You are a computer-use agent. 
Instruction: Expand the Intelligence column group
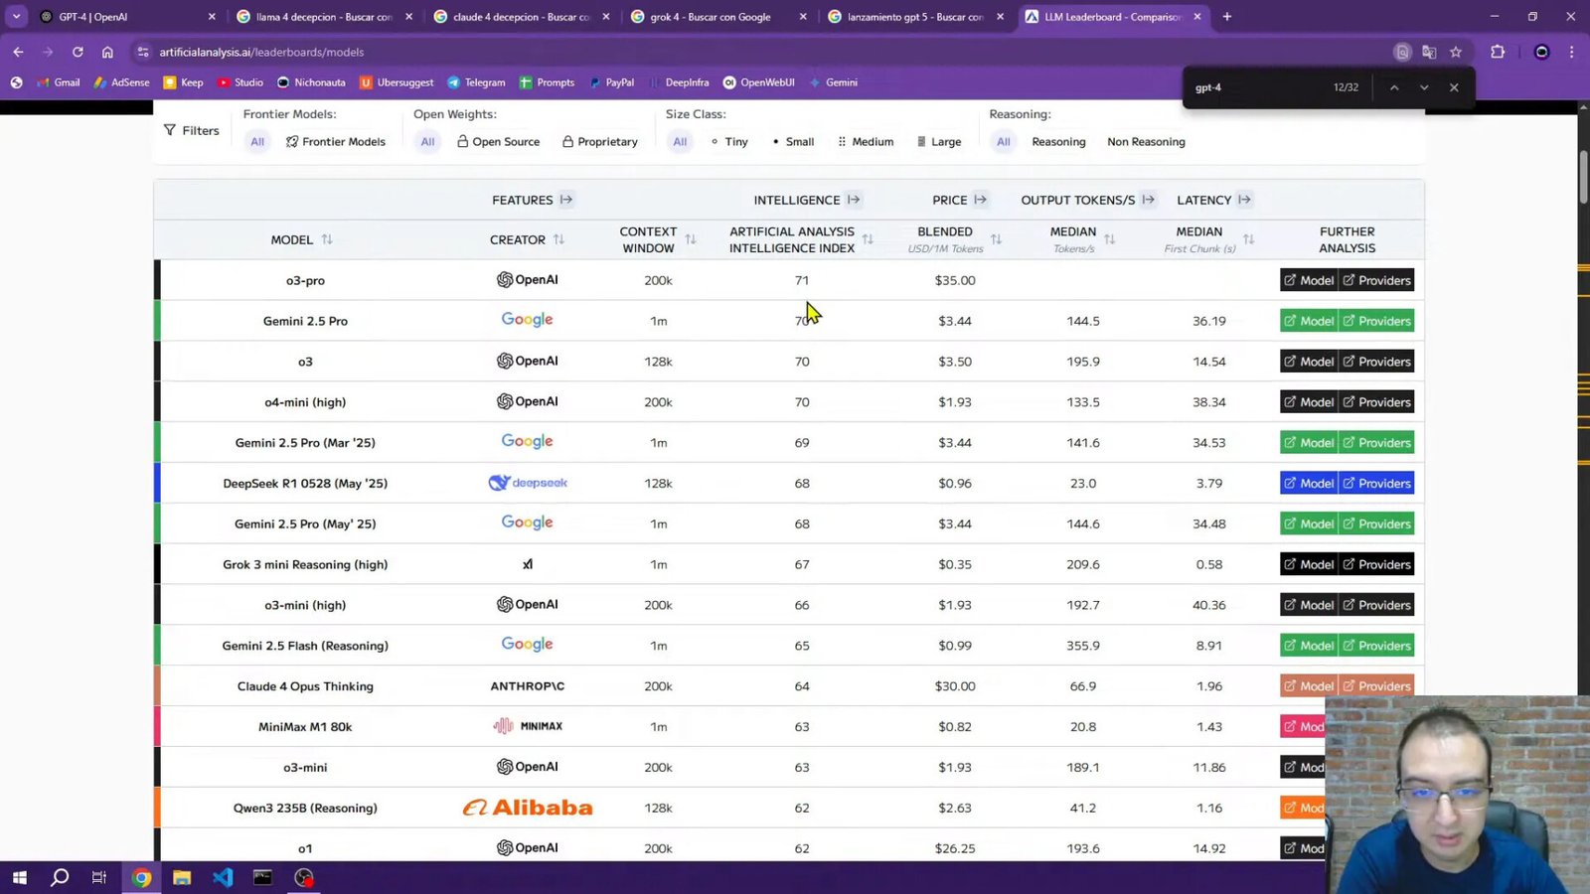coord(854,200)
